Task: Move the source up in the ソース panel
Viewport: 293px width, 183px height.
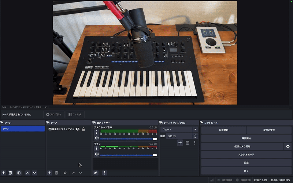Action: tap(74, 173)
